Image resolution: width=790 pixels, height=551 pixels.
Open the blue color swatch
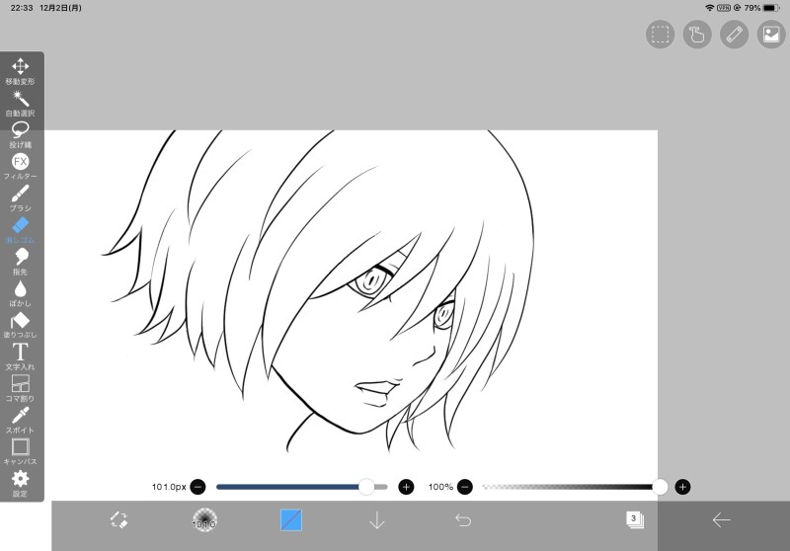pos(291,519)
